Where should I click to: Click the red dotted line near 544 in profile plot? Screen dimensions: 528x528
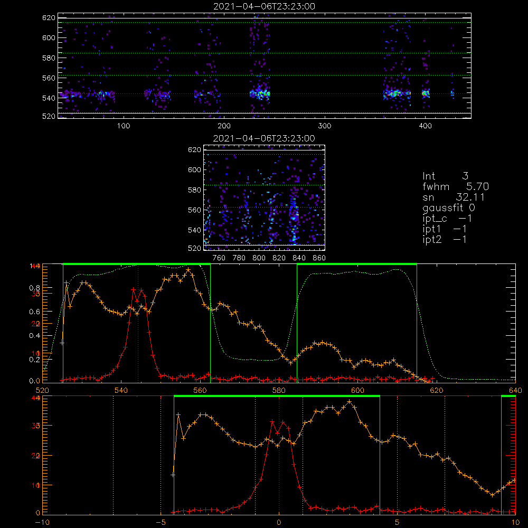[x=138, y=323]
